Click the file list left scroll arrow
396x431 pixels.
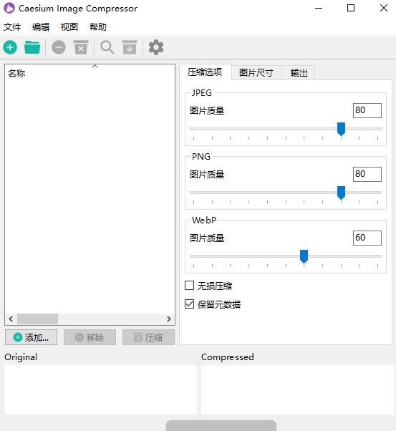coord(11,319)
